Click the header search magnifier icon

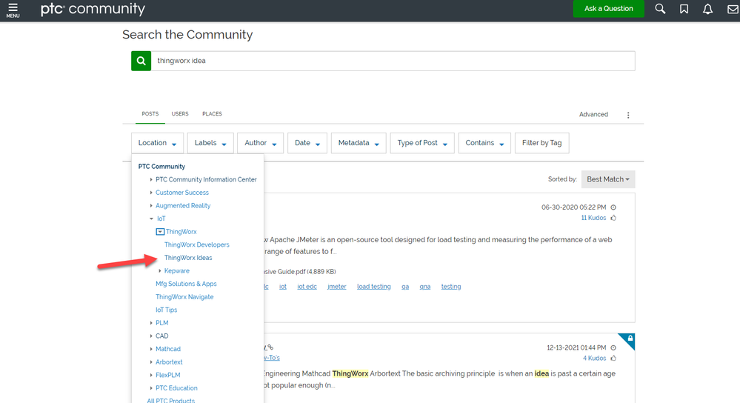point(660,9)
